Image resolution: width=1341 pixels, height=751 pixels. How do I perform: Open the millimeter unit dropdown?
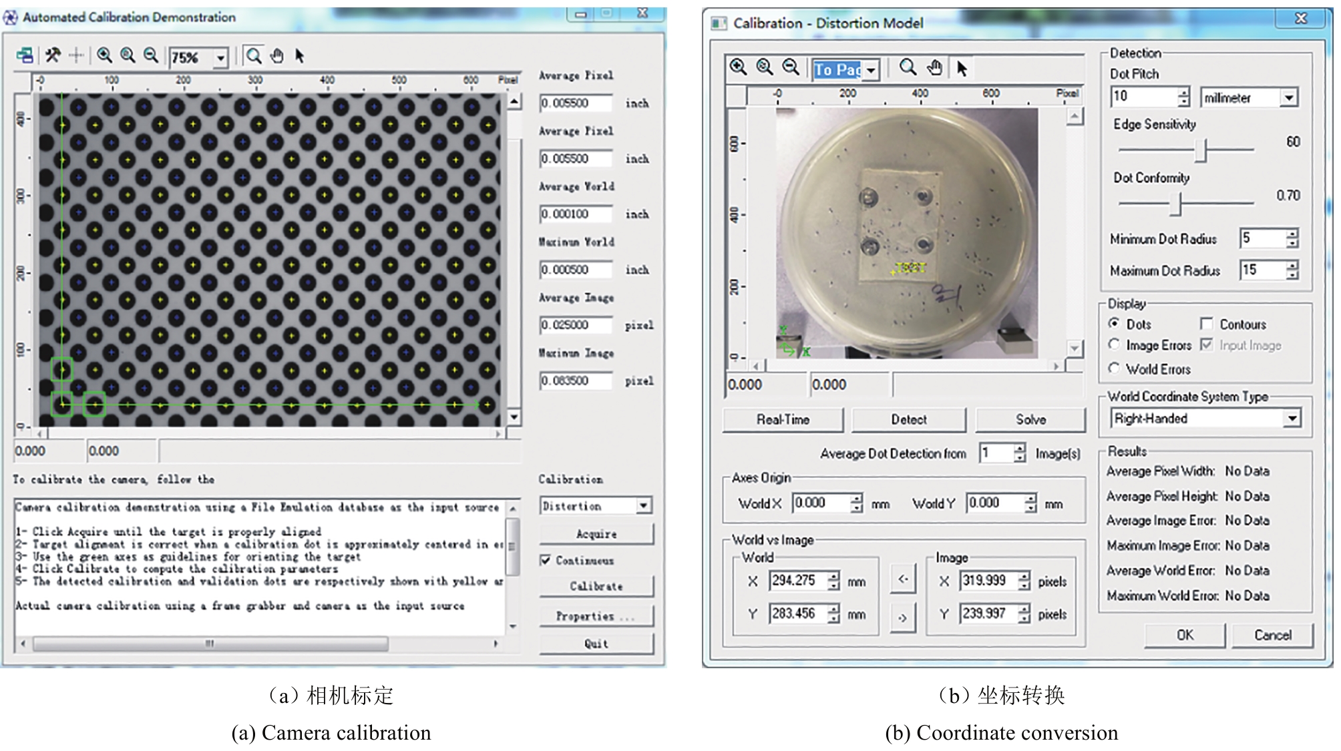click(1289, 97)
